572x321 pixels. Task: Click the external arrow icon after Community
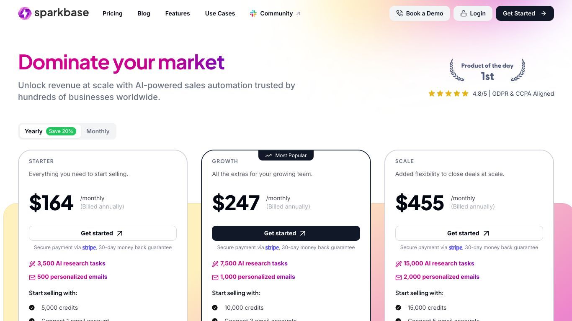tap(298, 13)
